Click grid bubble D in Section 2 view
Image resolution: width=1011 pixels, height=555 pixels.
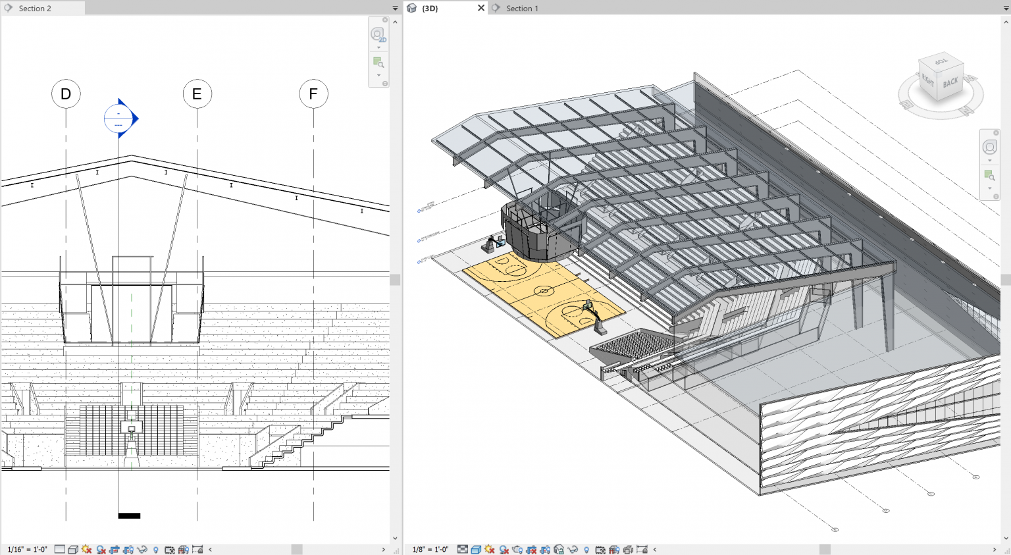click(65, 94)
